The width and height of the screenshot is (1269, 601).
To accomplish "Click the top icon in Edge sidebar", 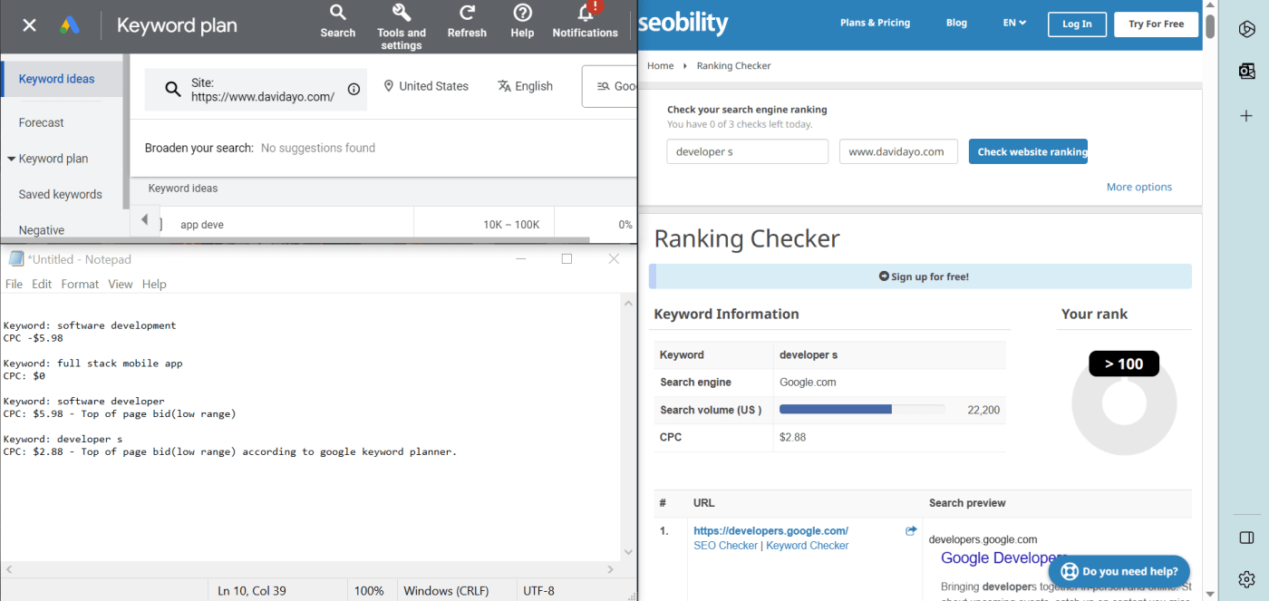I will 1246,29.
